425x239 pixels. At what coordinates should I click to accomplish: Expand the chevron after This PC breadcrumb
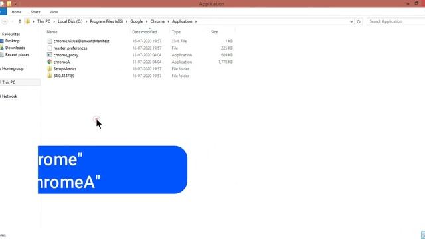[x=54, y=21]
